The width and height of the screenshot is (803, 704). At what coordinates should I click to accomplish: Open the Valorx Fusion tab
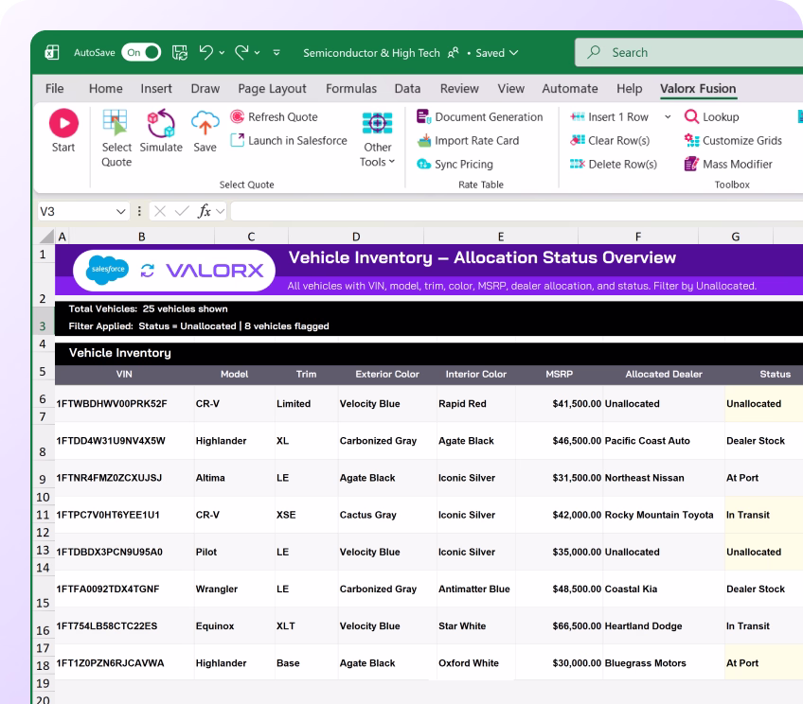click(698, 89)
